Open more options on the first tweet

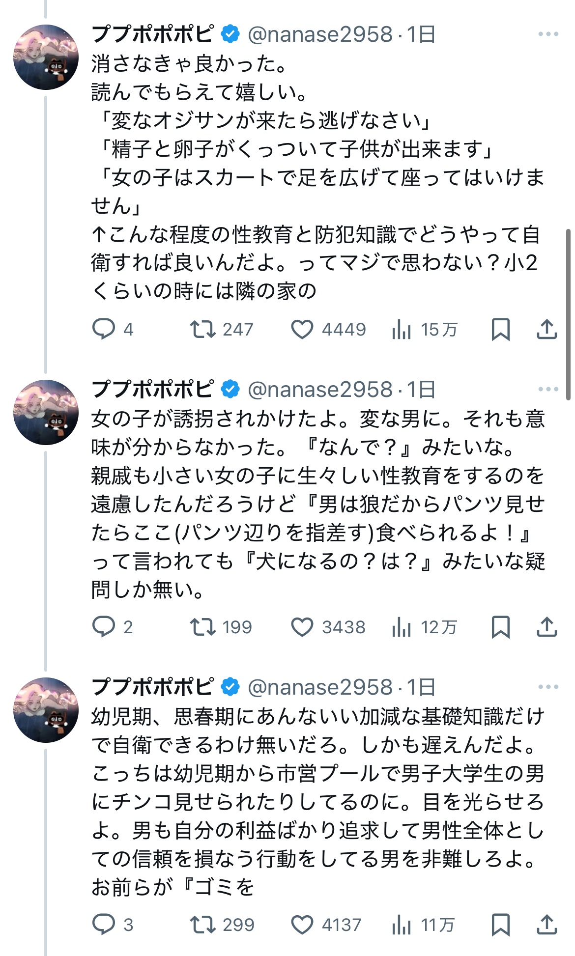pos(548,34)
